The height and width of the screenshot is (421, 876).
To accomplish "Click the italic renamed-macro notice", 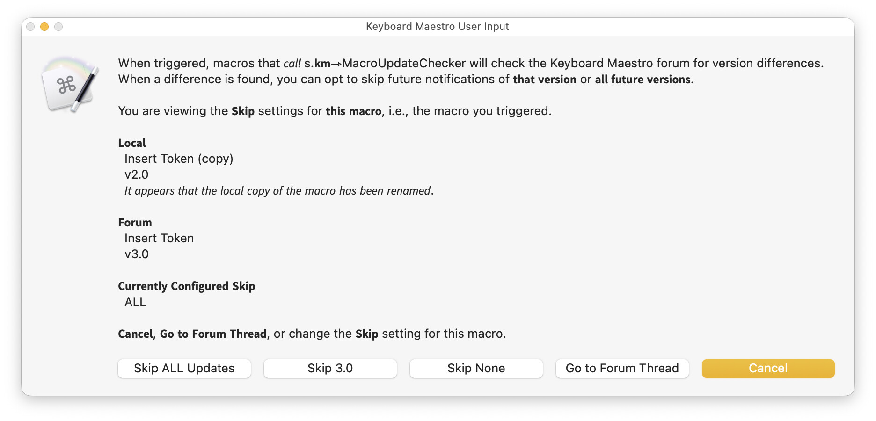I will tap(279, 191).
